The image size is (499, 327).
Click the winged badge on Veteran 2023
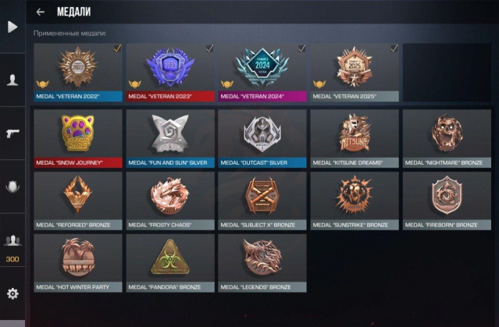(x=134, y=84)
